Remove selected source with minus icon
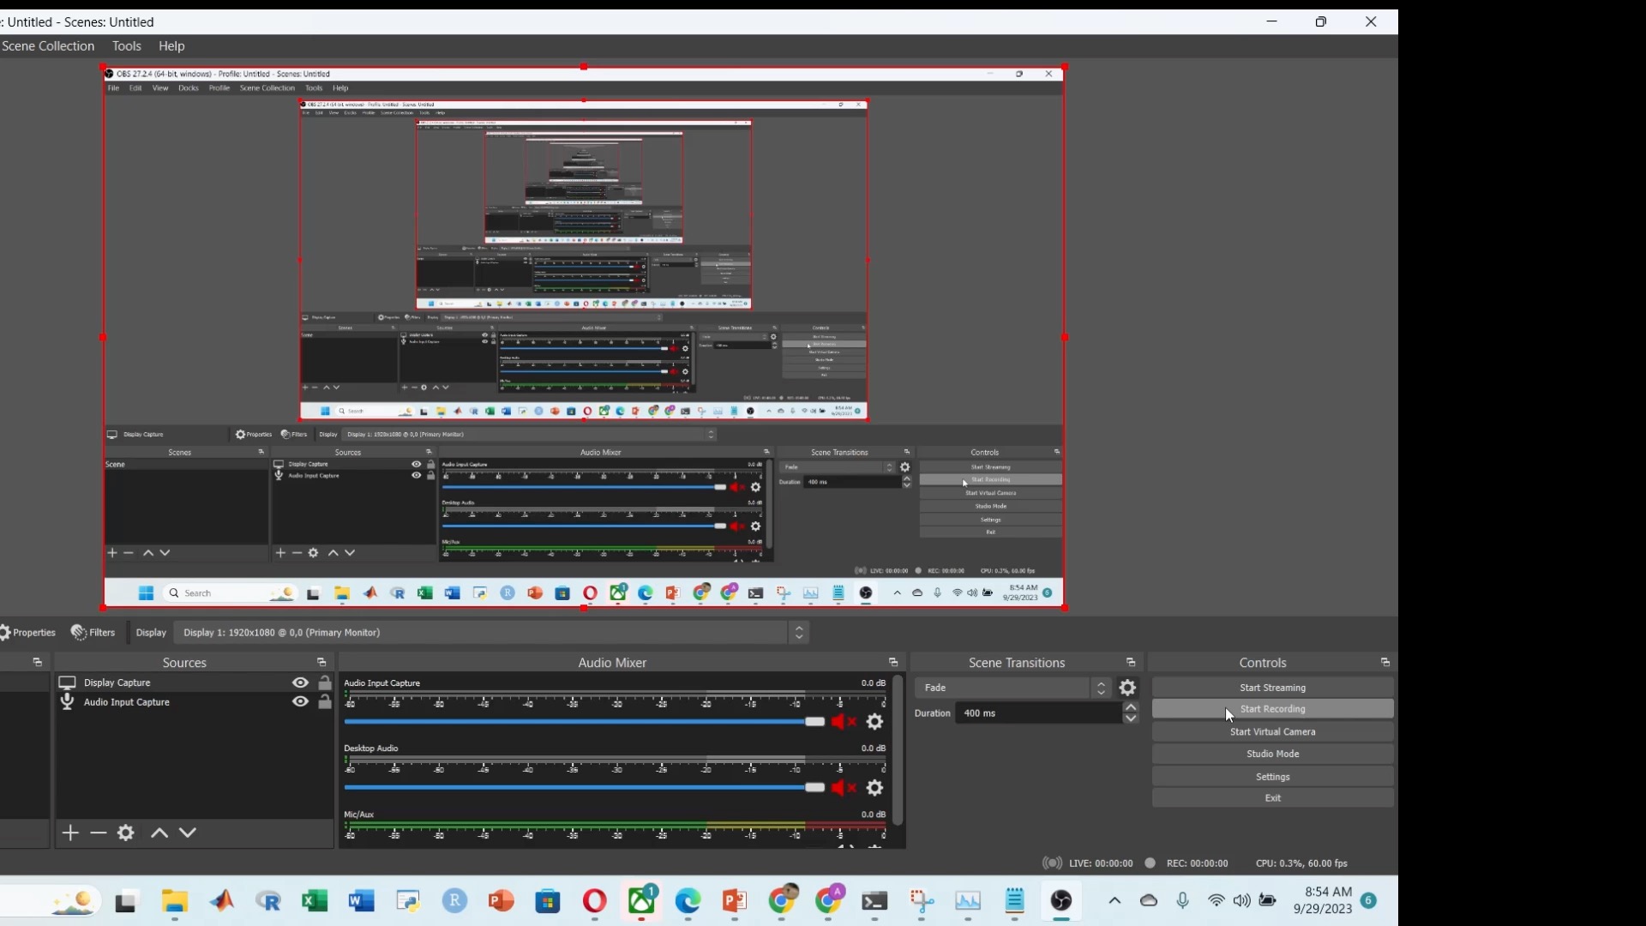The height and width of the screenshot is (926, 1646). (x=99, y=833)
